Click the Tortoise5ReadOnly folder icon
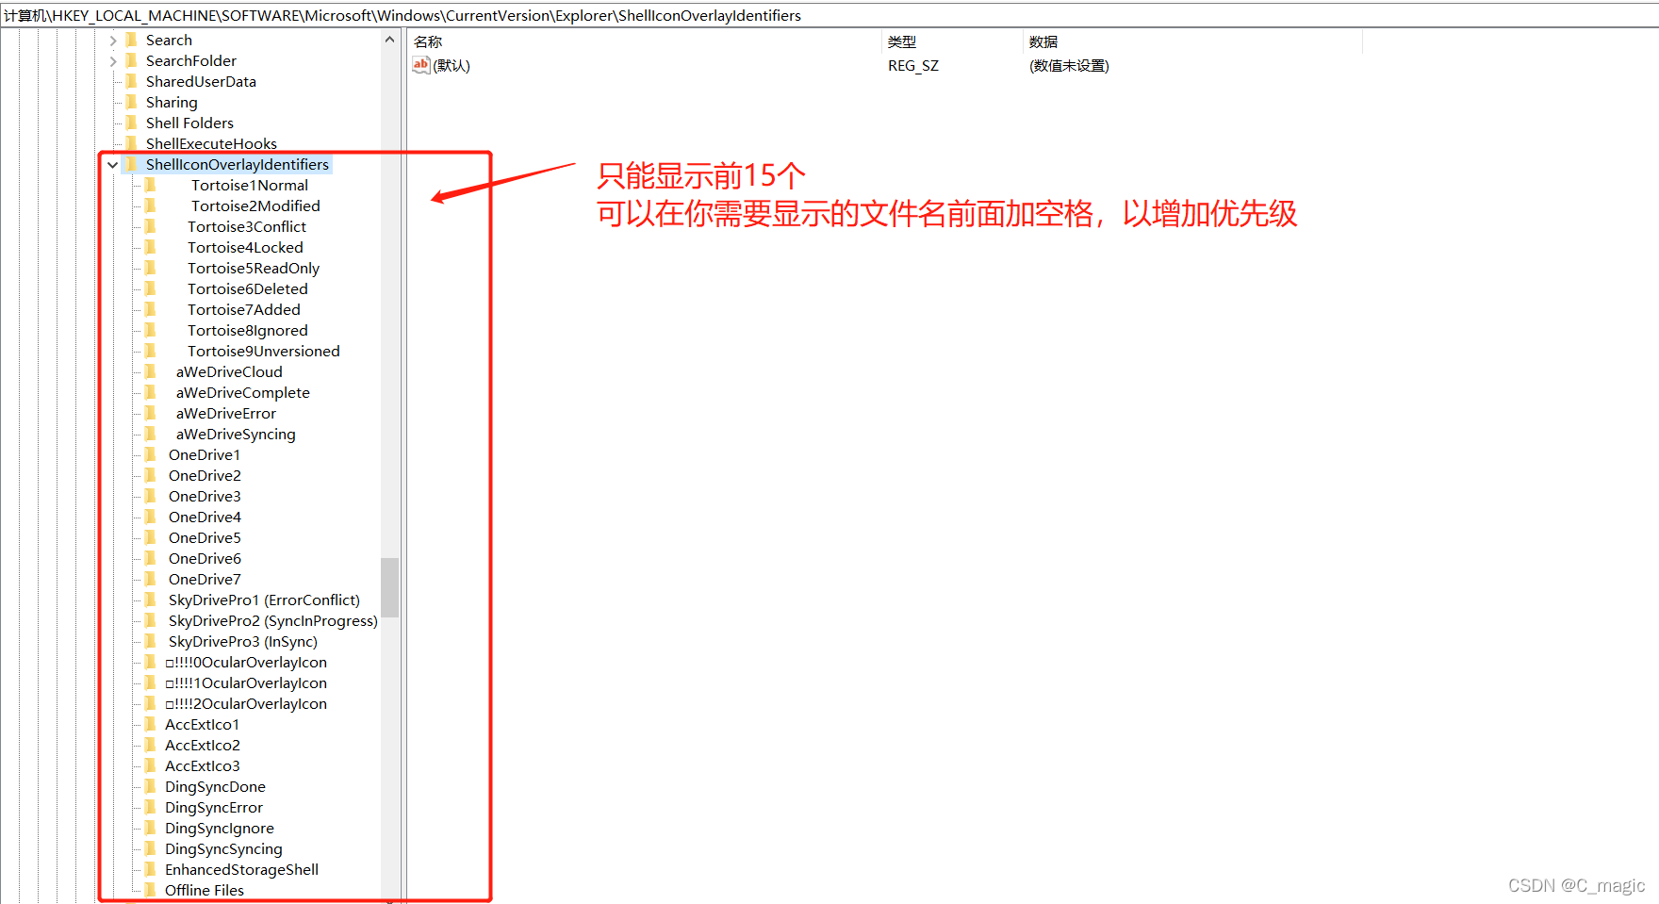 tap(151, 268)
